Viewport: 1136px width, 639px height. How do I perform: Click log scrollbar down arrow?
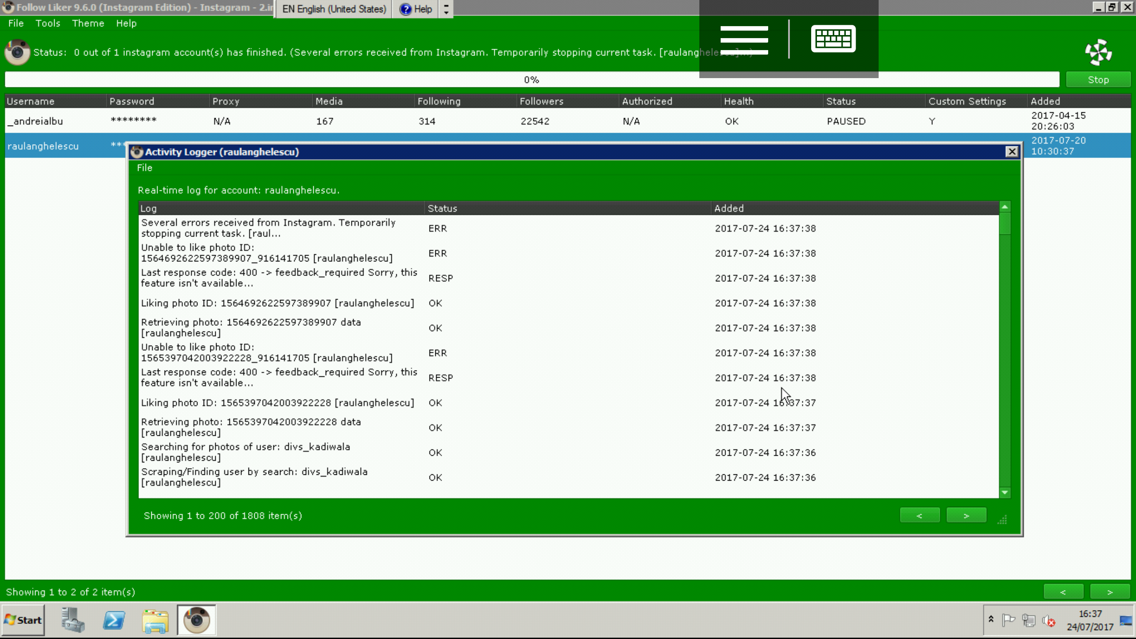point(1005,493)
